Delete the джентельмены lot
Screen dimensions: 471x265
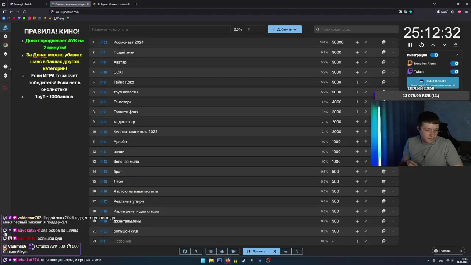pos(384,221)
